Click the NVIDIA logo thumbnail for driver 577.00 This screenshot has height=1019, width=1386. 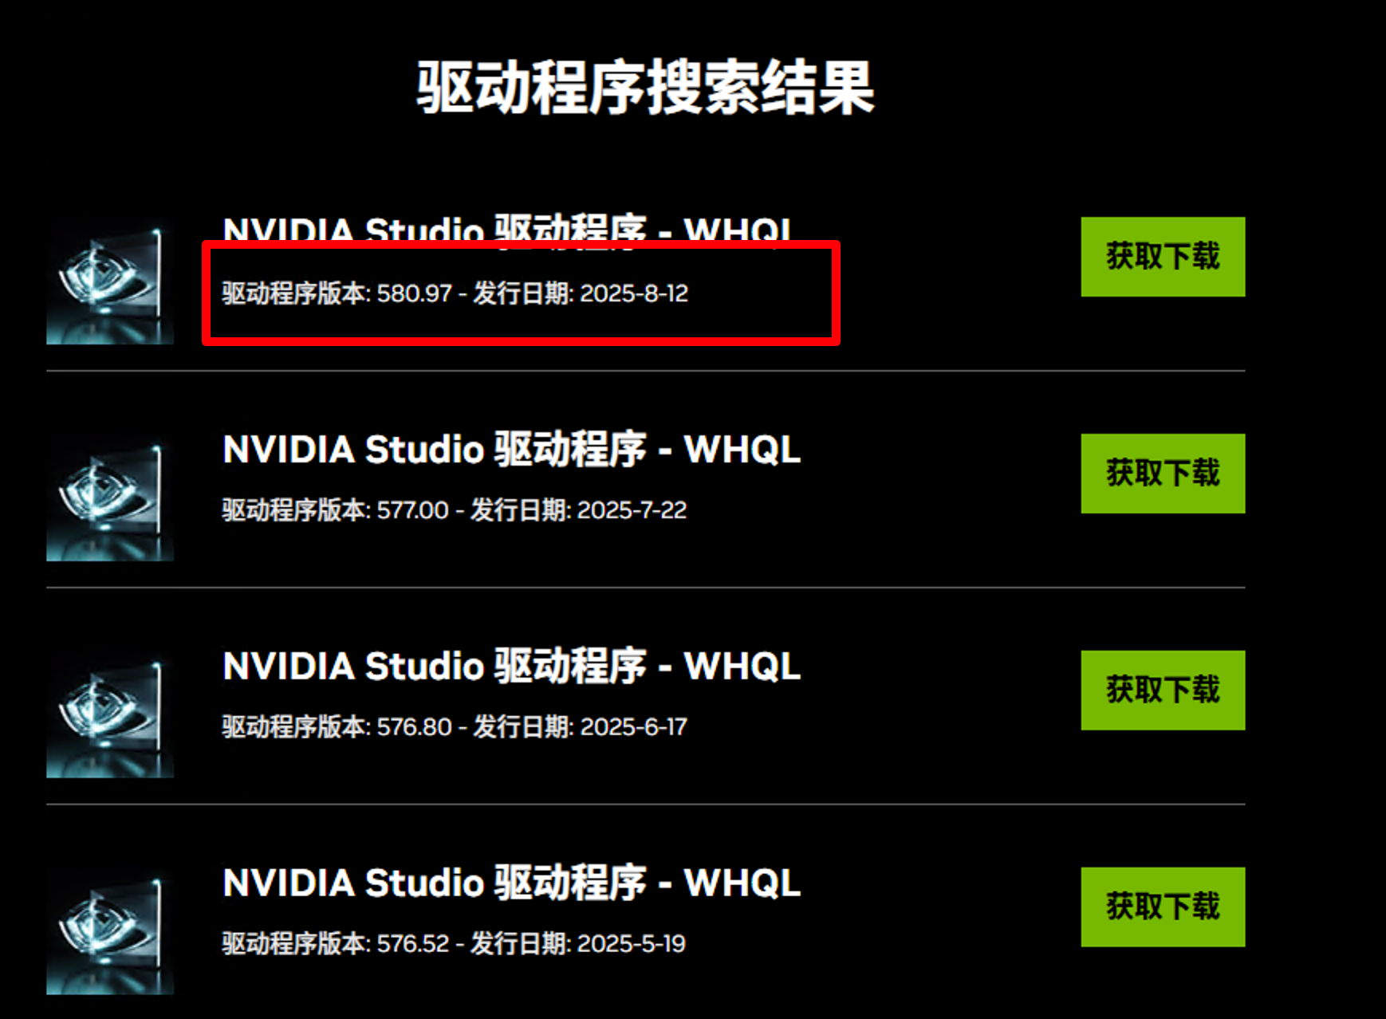pos(110,498)
